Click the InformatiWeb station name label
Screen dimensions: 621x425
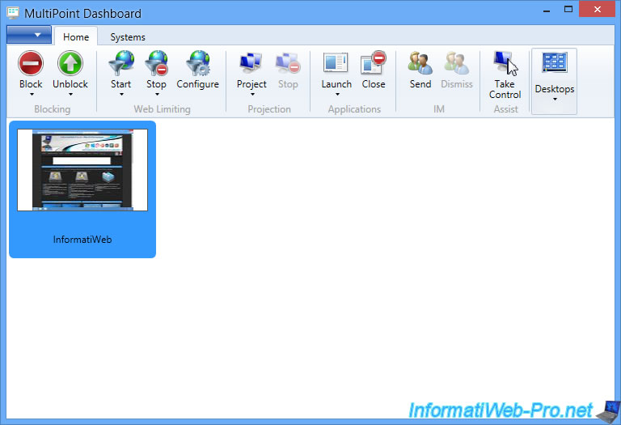coord(82,240)
